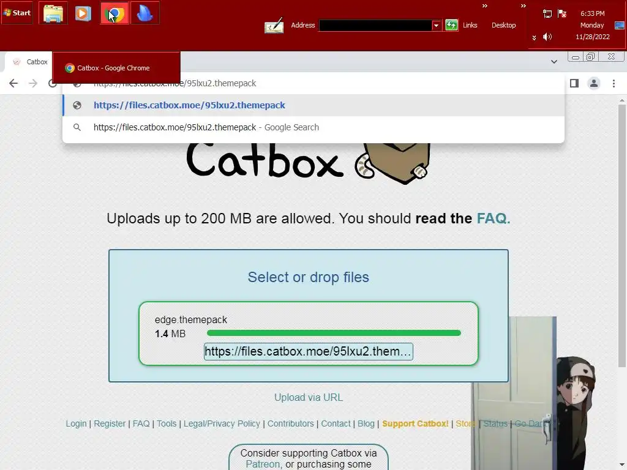Select the files.catbox.moe URL suggestion
Image resolution: width=627 pixels, height=470 pixels.
[x=313, y=105]
